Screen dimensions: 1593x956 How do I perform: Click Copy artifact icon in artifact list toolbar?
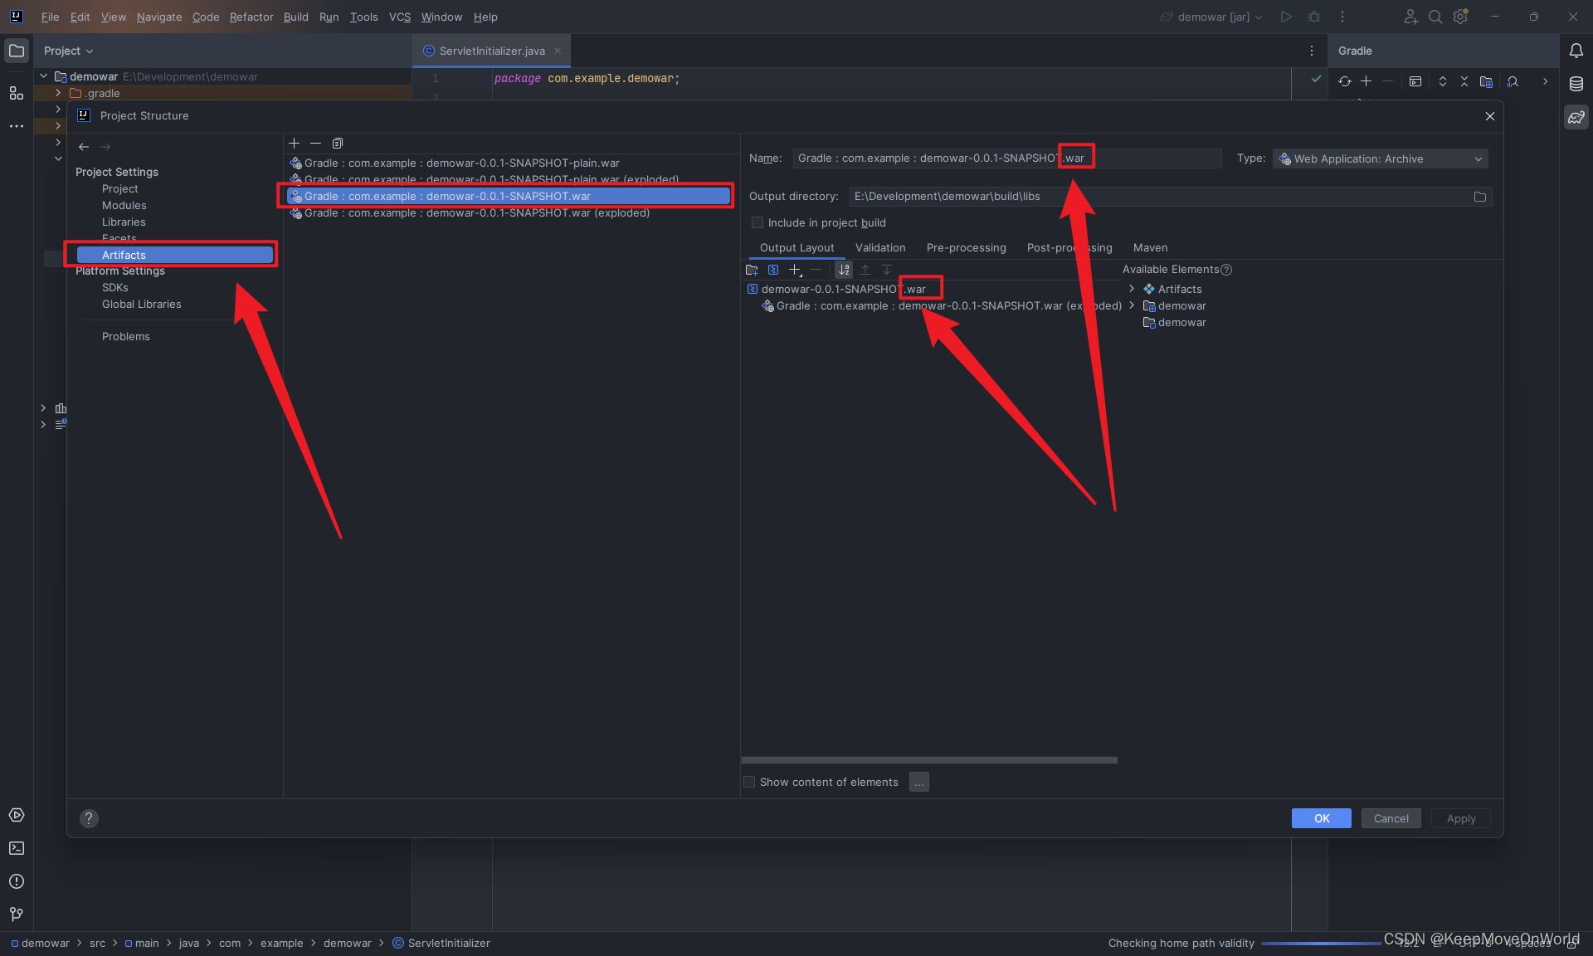pyautogui.click(x=338, y=144)
